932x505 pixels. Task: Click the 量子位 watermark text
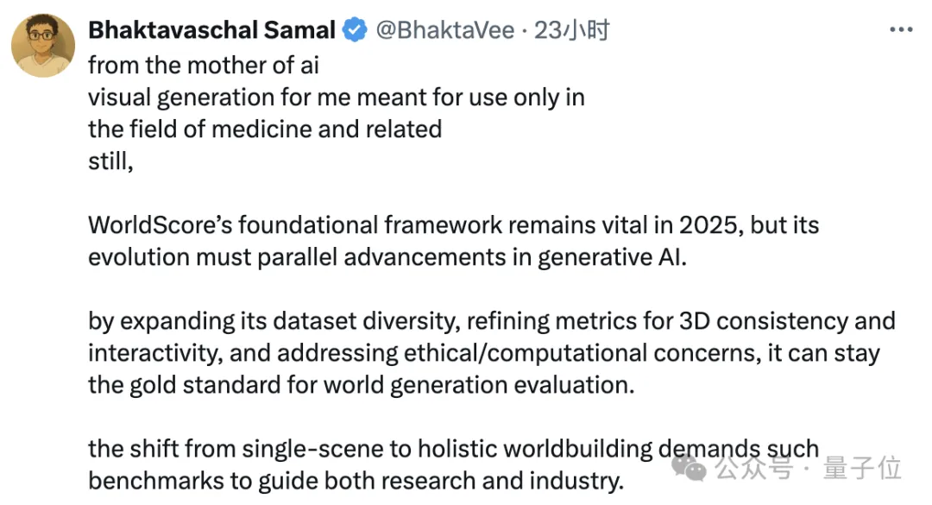point(862,468)
